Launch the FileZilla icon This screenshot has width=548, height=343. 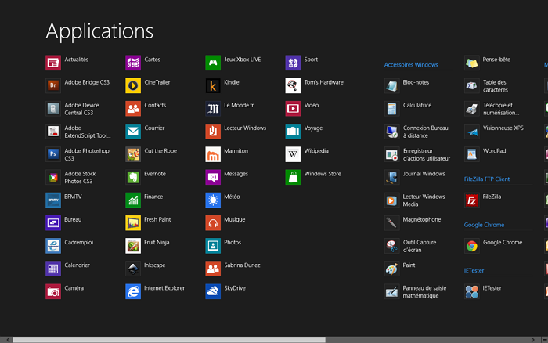pyautogui.click(x=472, y=200)
